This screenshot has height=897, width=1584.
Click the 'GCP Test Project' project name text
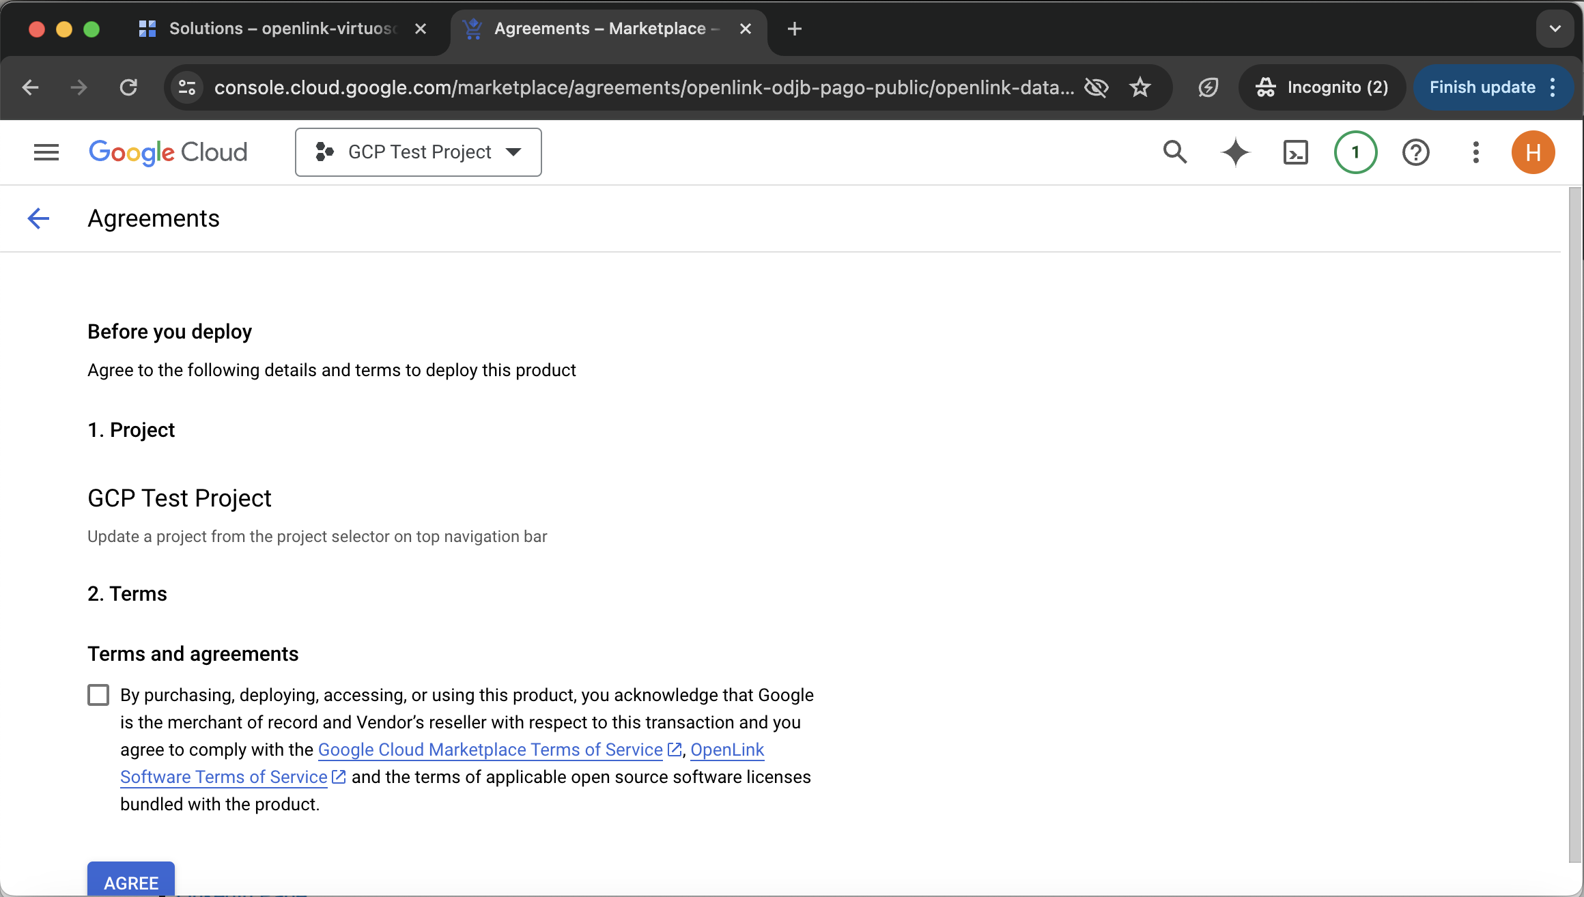(180, 498)
